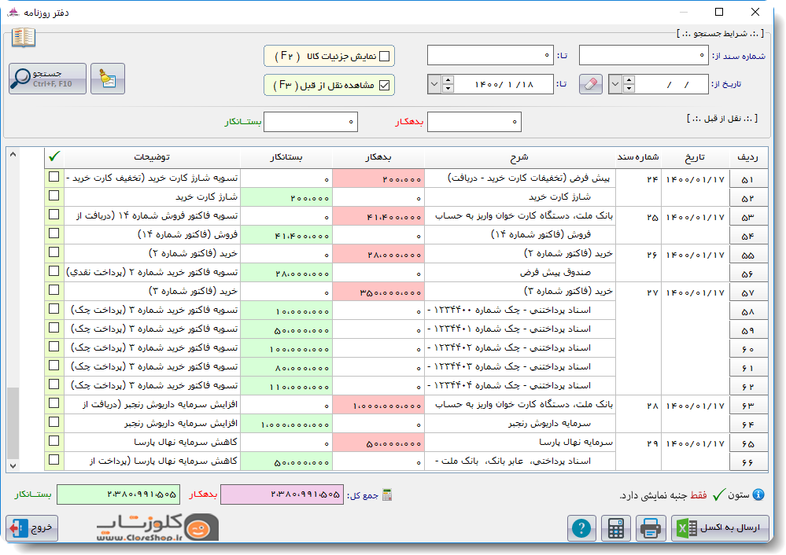The image size is (786, 555).
Task: Select description سرمایه نهال پارسا in row ۶۵
Action: (520, 443)
